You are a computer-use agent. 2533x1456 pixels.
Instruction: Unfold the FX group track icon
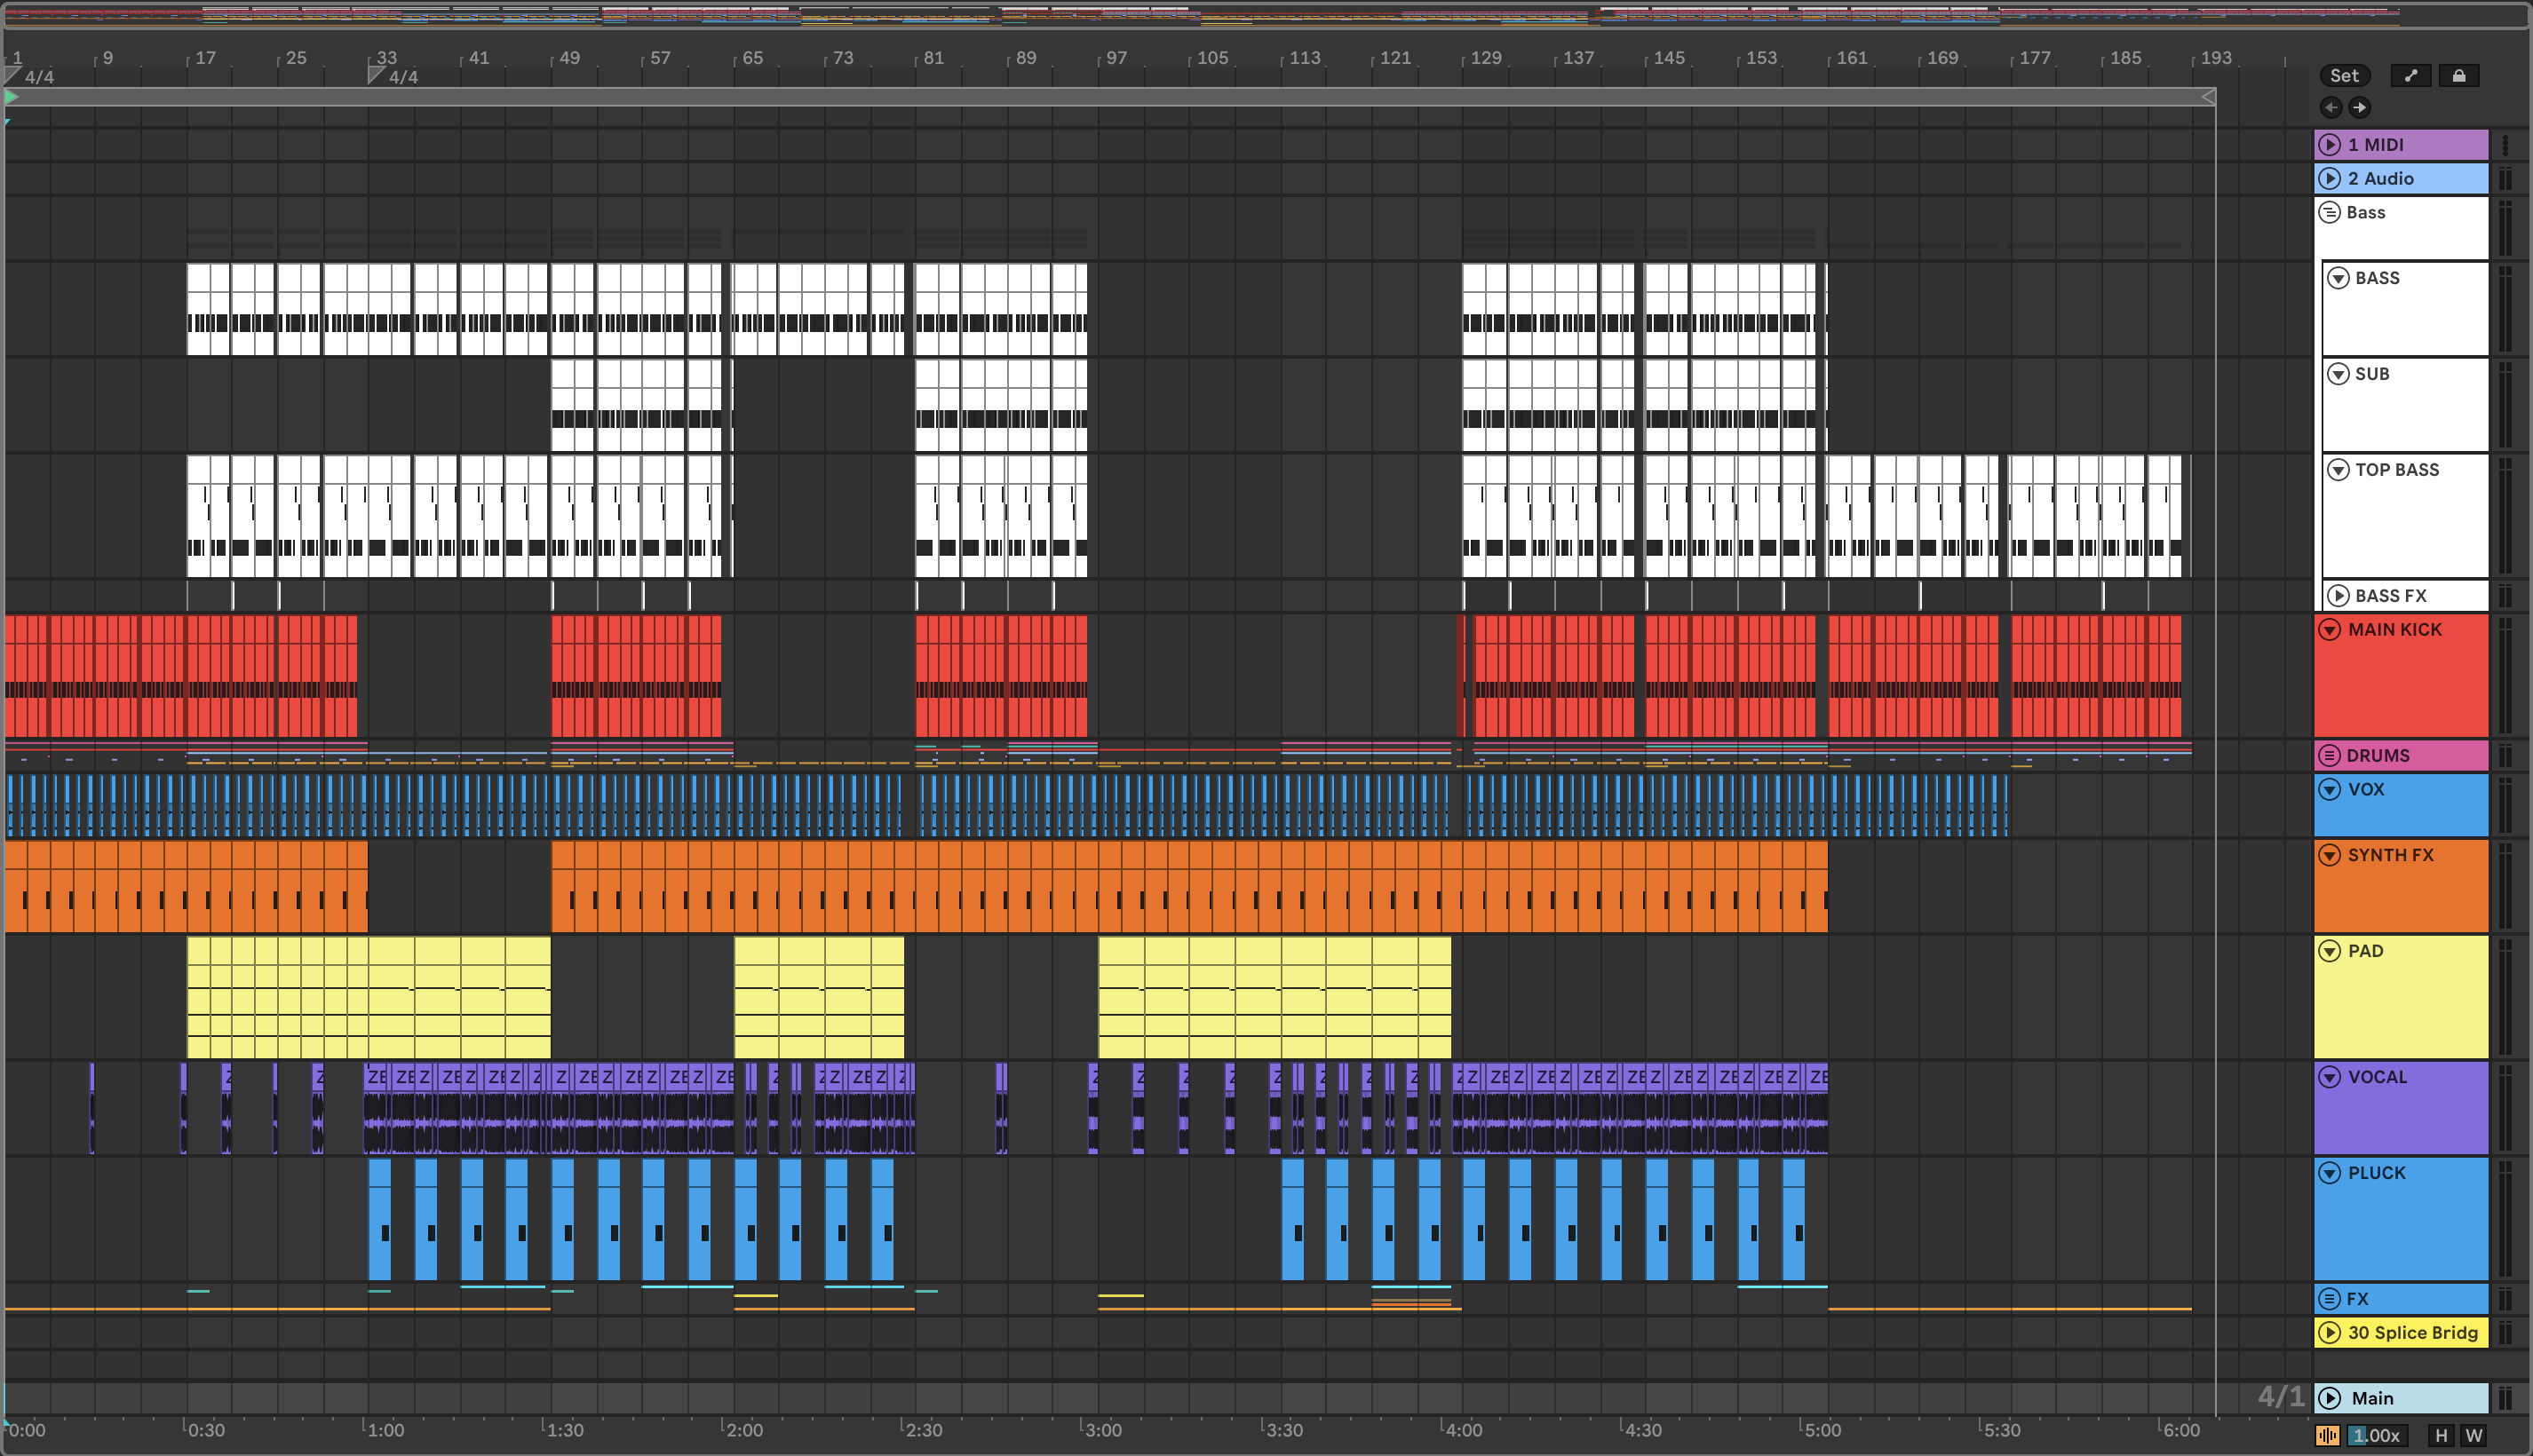tap(2330, 1300)
